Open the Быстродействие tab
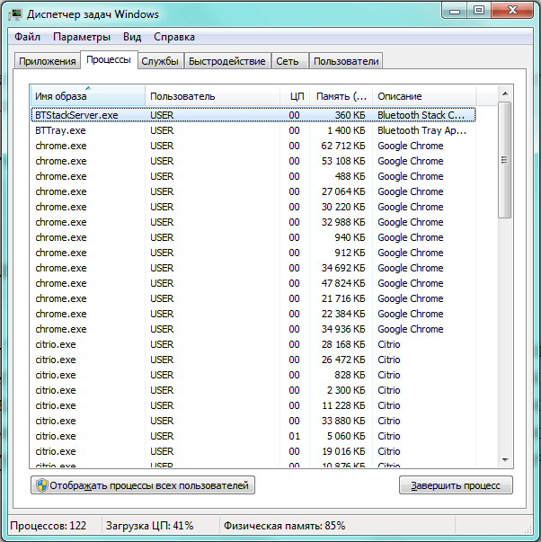Viewport: 541px width, 542px height. (227, 61)
